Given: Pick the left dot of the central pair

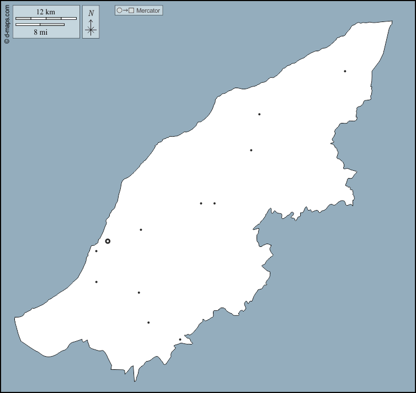Looking at the screenshot, I should (201, 203).
